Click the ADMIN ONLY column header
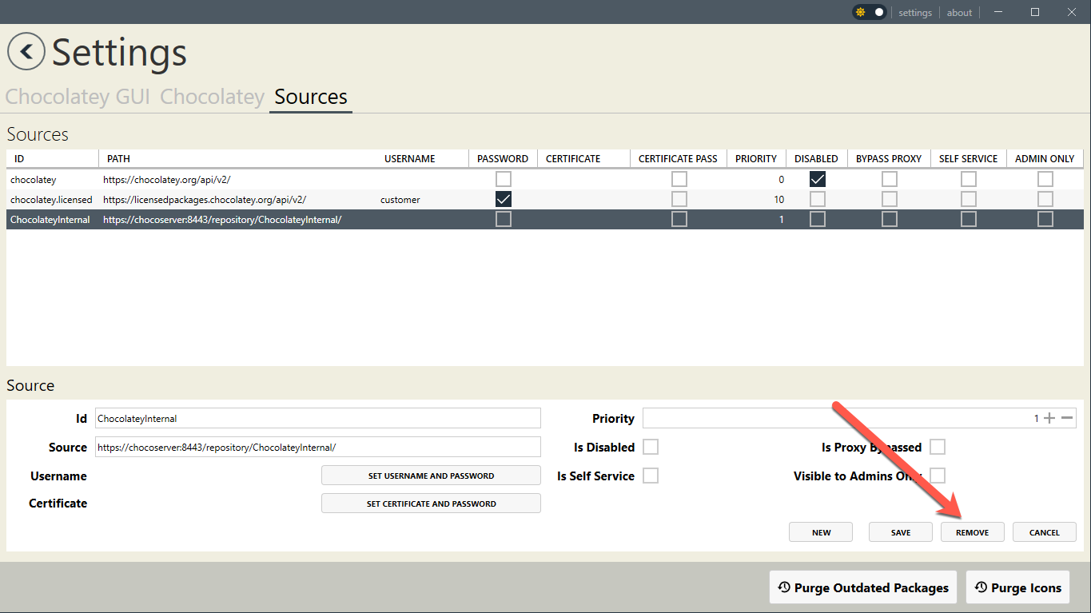This screenshot has height=613, width=1091. pos(1045,158)
